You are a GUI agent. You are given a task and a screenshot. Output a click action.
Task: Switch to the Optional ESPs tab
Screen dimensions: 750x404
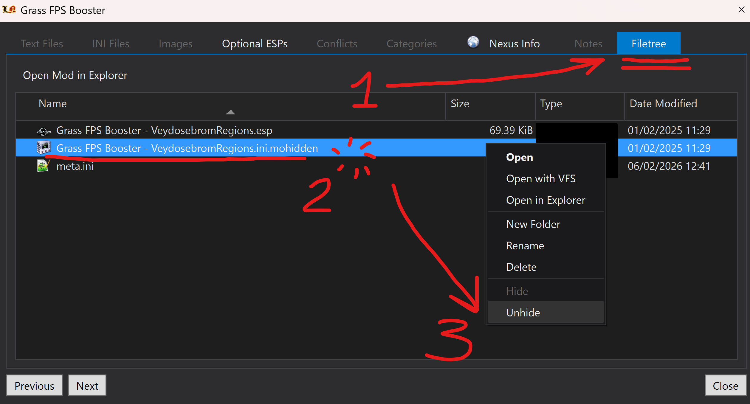(255, 44)
